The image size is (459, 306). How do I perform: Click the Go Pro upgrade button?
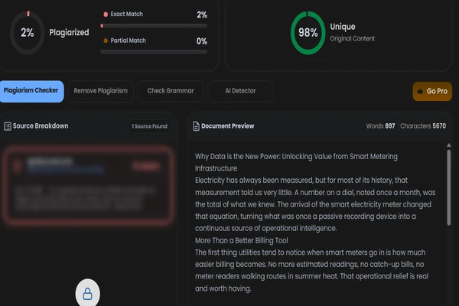coord(432,91)
